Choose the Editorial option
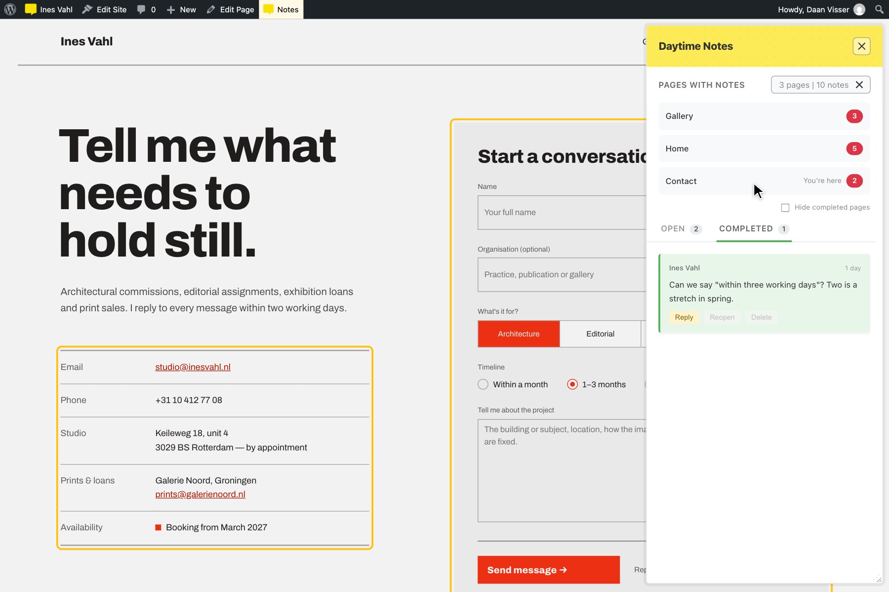889x592 pixels. 600,334
